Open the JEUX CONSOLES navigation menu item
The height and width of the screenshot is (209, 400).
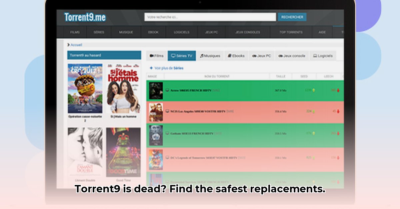(248, 32)
